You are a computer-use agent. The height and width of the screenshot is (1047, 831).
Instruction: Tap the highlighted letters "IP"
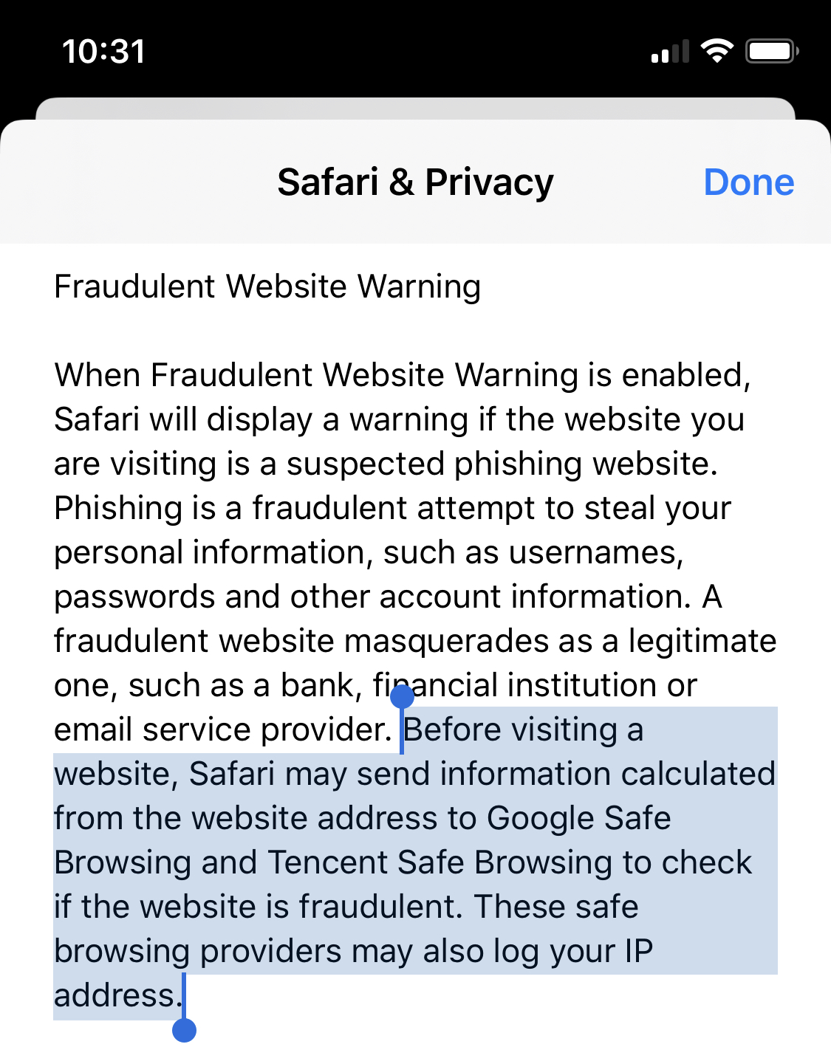pos(639,951)
